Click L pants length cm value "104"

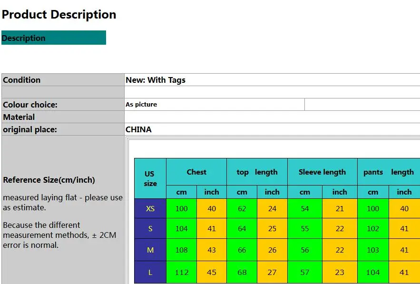(x=373, y=272)
